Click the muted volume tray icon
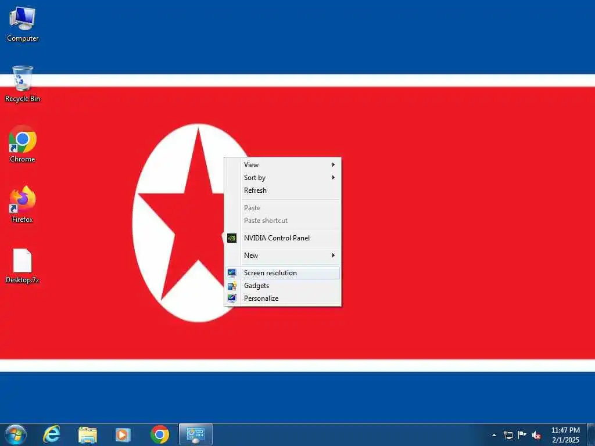Image resolution: width=595 pixels, height=446 pixels. click(x=536, y=435)
